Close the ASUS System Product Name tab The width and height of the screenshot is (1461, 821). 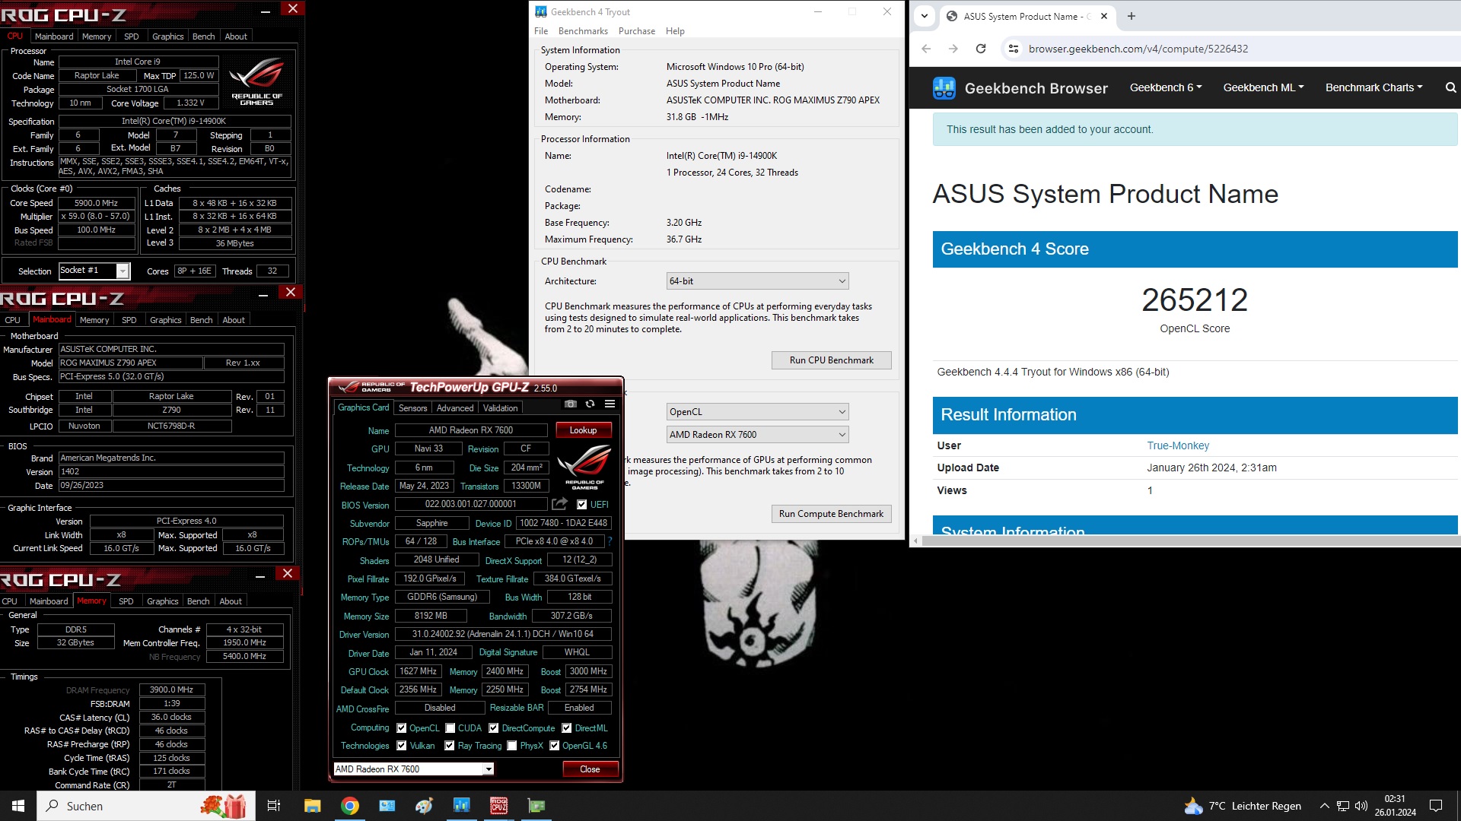click(x=1103, y=16)
